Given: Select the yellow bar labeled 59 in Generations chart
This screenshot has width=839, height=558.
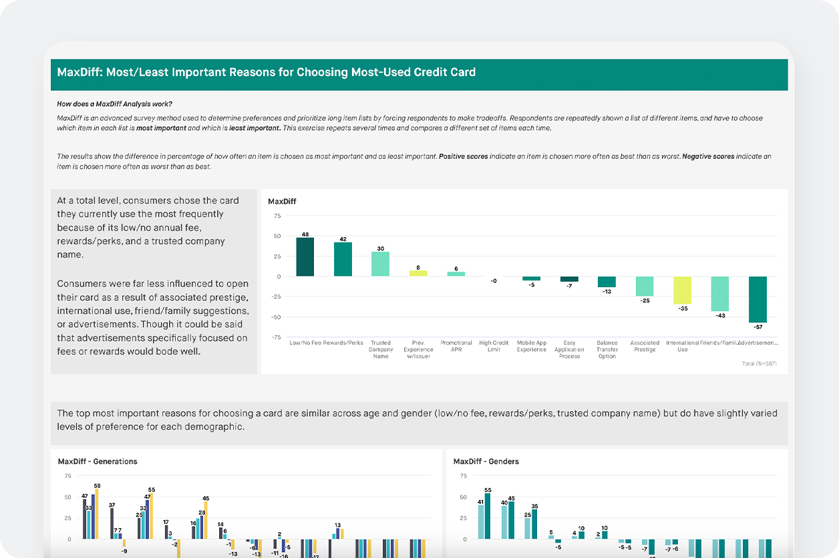Looking at the screenshot, I should click(97, 515).
